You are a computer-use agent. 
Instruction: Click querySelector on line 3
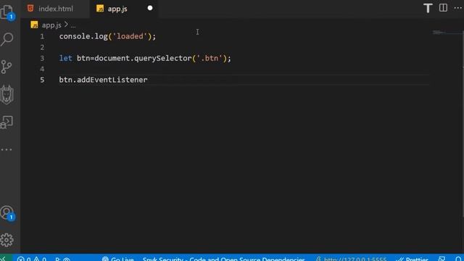tap(162, 58)
